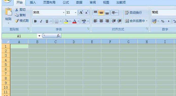Increase indent
The width and height of the screenshot is (176, 96).
(x=119, y=21)
